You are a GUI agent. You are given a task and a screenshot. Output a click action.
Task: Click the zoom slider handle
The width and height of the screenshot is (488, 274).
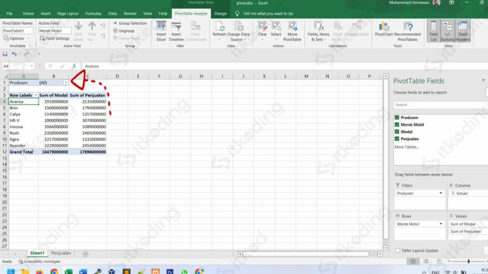click(x=468, y=261)
